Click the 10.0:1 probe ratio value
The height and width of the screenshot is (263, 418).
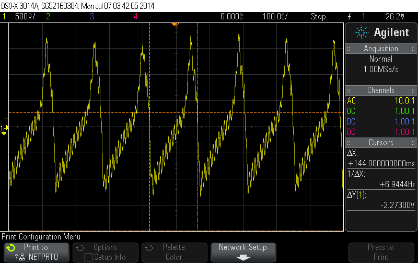(404, 100)
